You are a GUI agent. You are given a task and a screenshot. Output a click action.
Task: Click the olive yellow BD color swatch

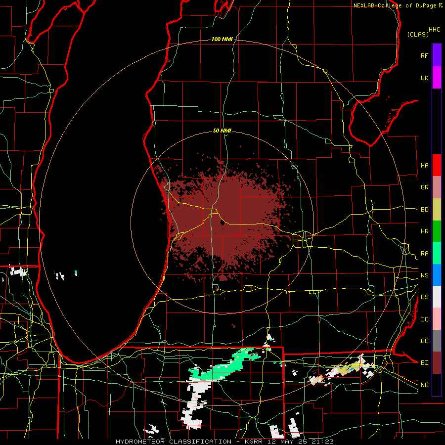pyautogui.click(x=437, y=209)
